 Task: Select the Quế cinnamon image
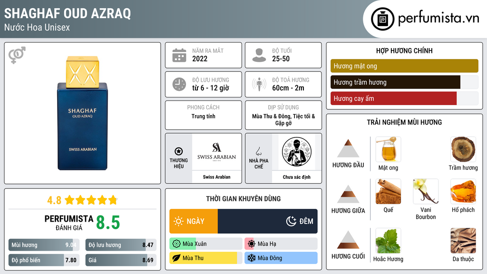click(x=388, y=191)
